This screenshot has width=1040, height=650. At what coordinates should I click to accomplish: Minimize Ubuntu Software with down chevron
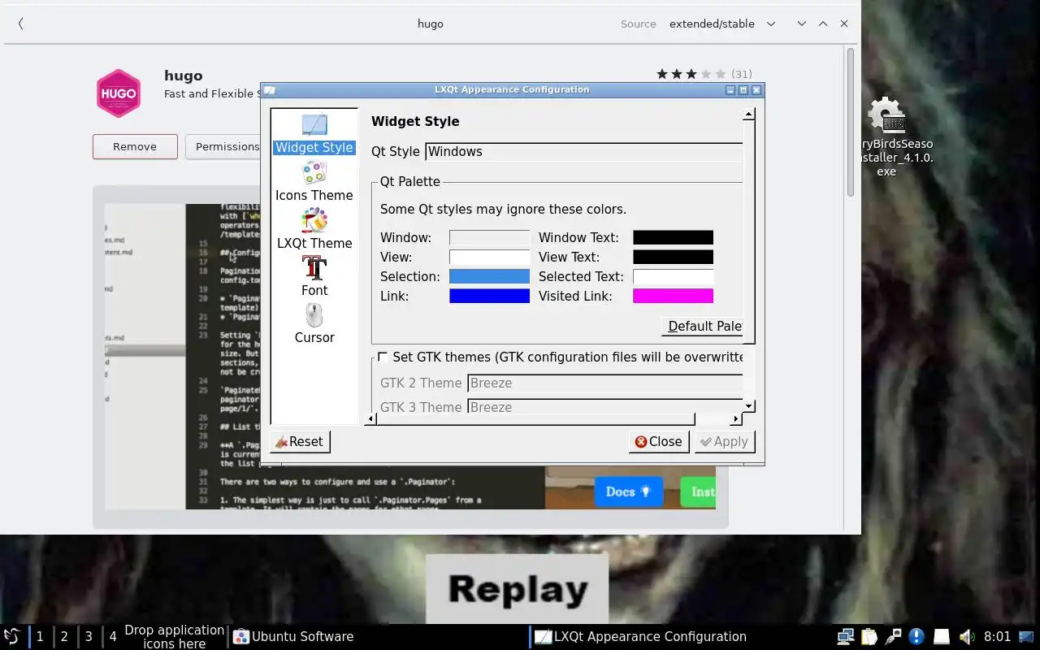tap(801, 24)
